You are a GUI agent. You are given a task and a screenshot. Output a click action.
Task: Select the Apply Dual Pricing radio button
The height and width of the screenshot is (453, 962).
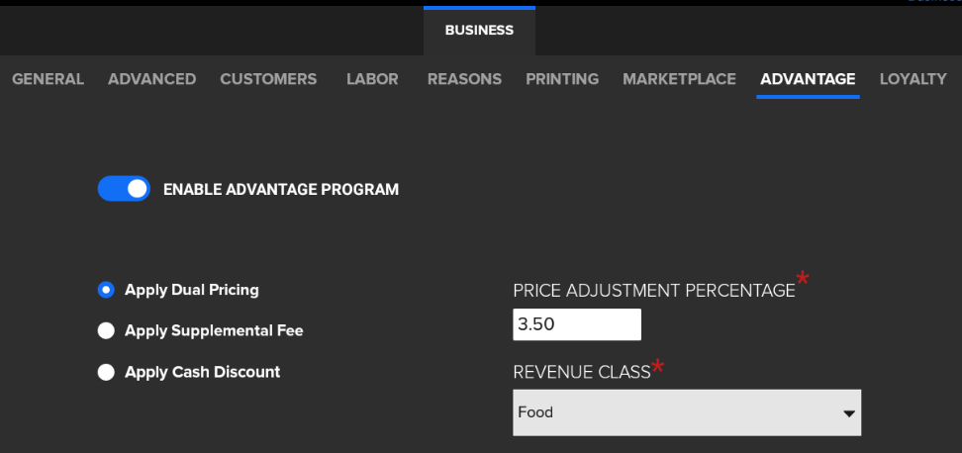click(106, 290)
